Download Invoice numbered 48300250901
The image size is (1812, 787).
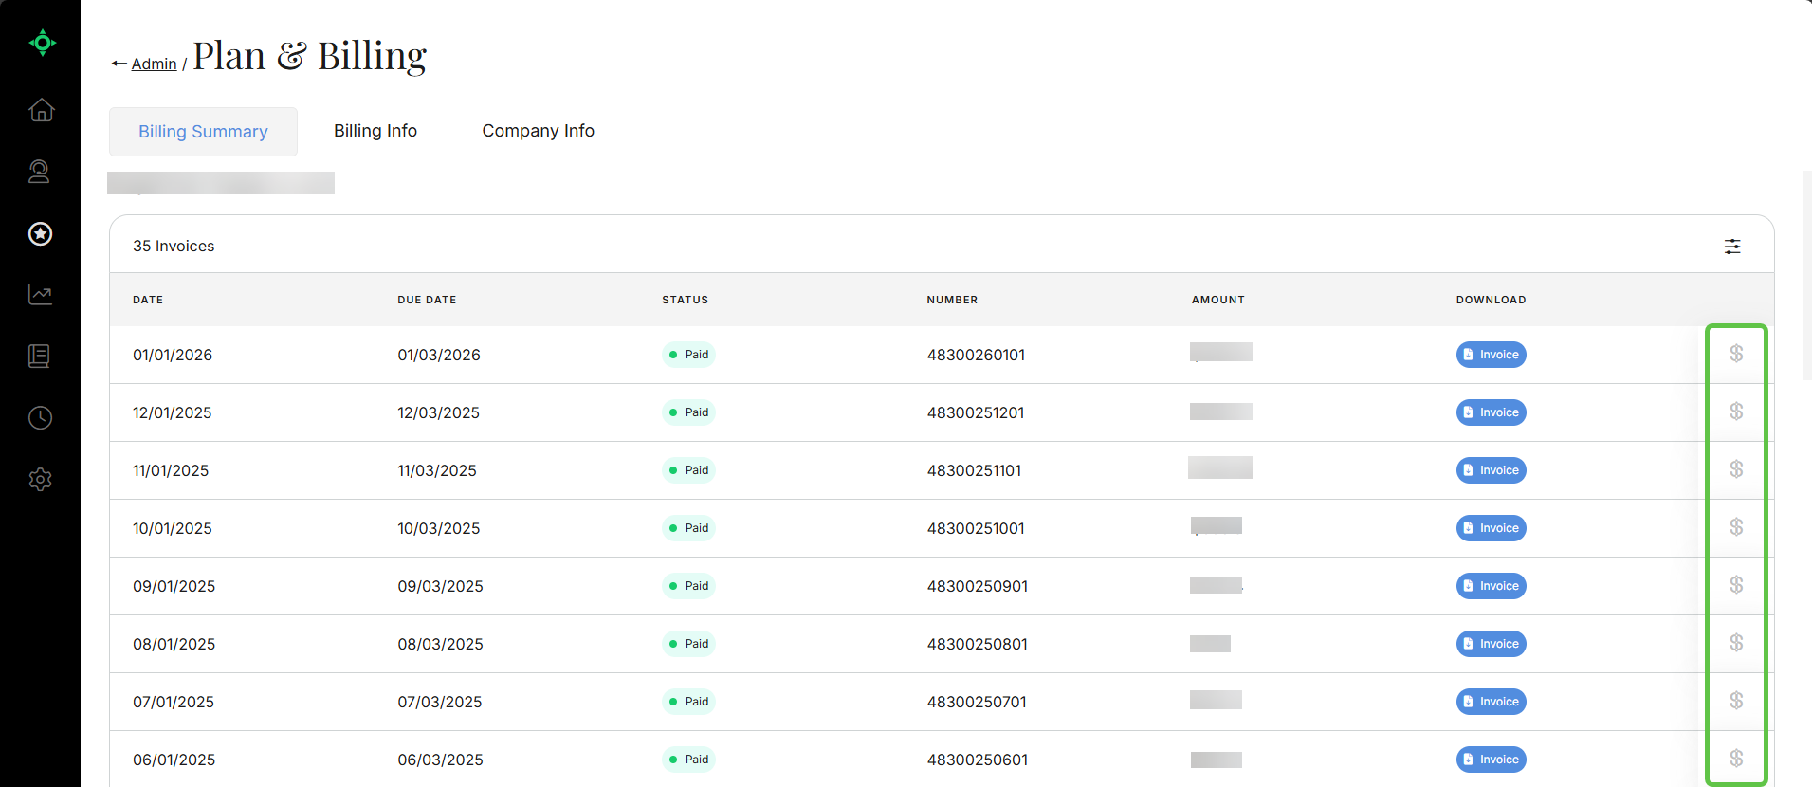1491,586
